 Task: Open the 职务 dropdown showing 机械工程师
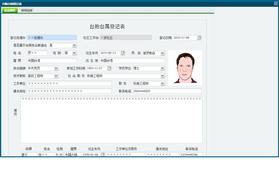click(x=162, y=83)
